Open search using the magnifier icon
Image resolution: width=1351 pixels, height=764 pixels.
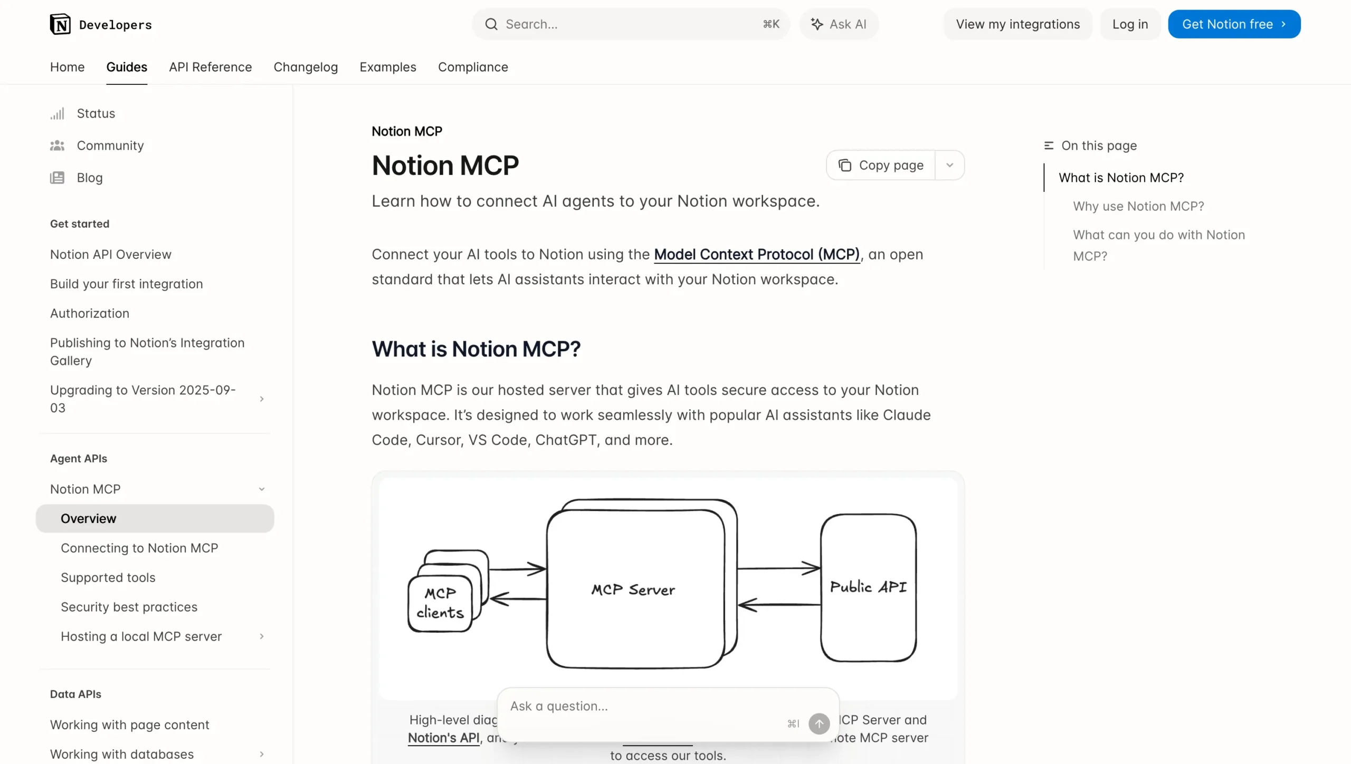click(x=491, y=24)
